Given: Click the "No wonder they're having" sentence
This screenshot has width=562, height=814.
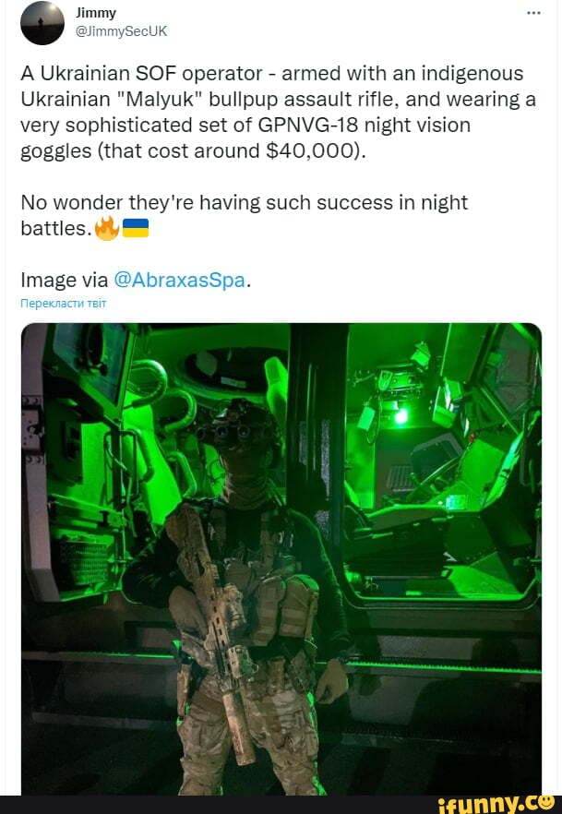Looking at the screenshot, I should click(x=140, y=202).
